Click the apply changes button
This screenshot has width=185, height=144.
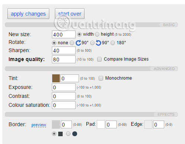(28, 14)
